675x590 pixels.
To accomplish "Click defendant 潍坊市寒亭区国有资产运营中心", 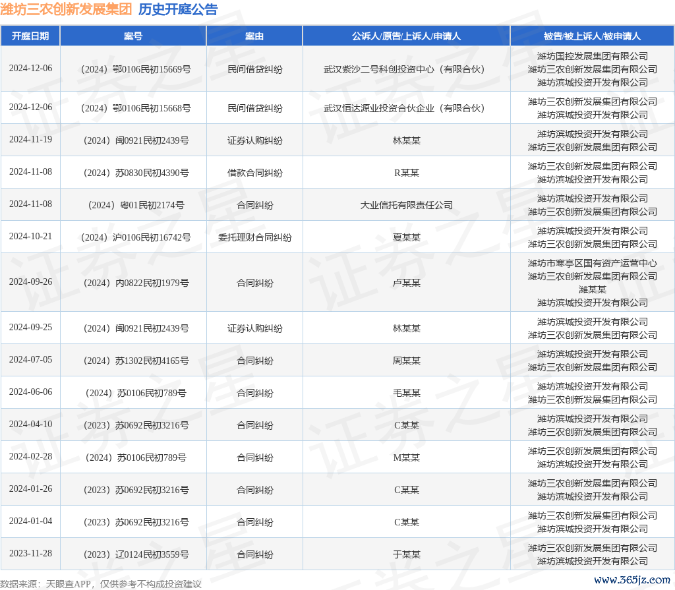I will [593, 263].
